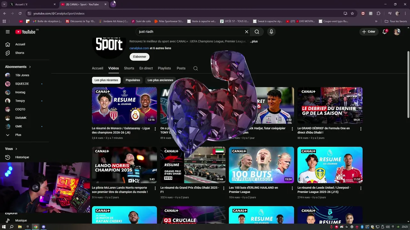Switch to the Playlists tab

click(164, 68)
